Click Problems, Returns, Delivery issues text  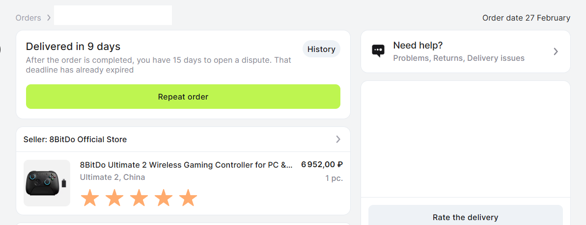(x=458, y=58)
